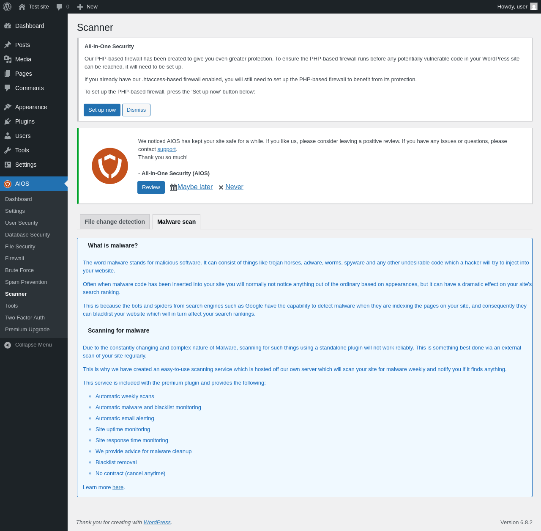Click the Media icon in sidebar
Viewport: 541px width, 531px height.
(8, 59)
